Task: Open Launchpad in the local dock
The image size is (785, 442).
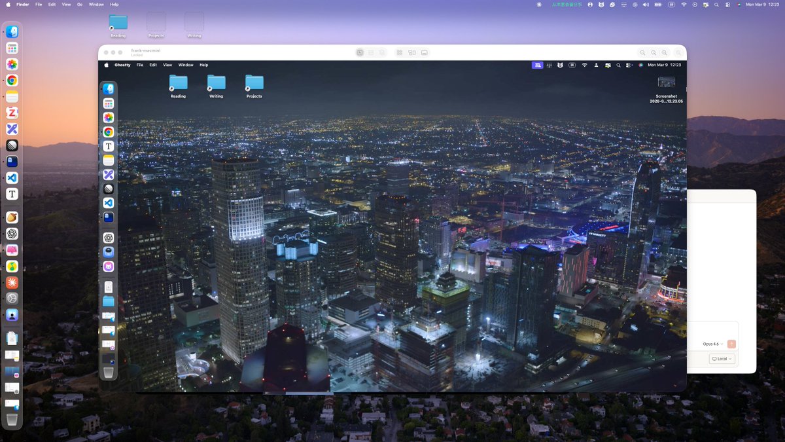Action: click(12, 48)
